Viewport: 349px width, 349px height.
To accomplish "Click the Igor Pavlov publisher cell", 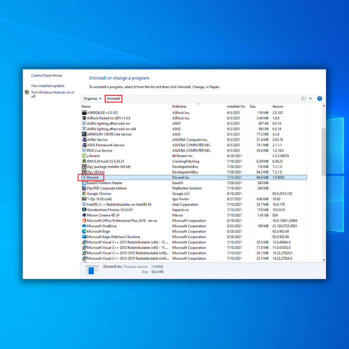I will (180, 199).
